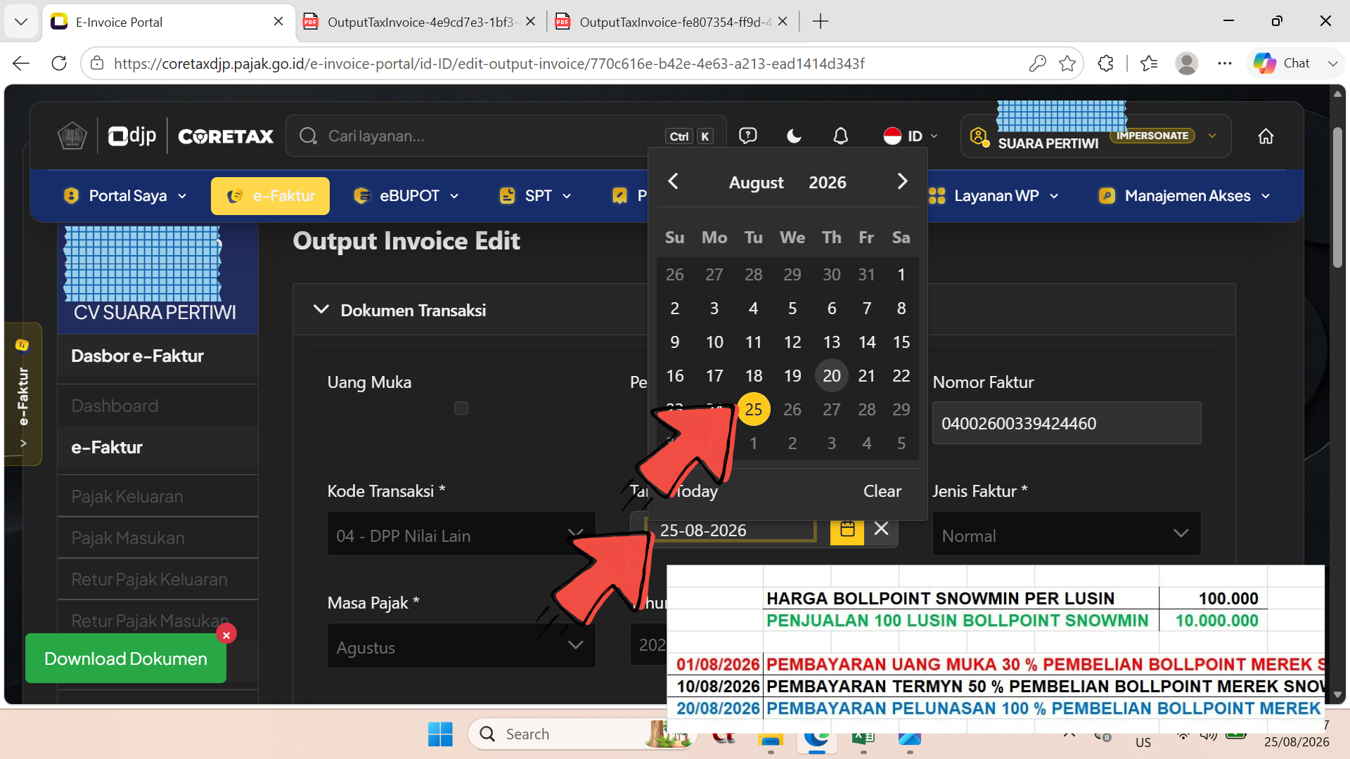The width and height of the screenshot is (1350, 759).
Task: Click the year 2026 in calendar
Action: (827, 183)
